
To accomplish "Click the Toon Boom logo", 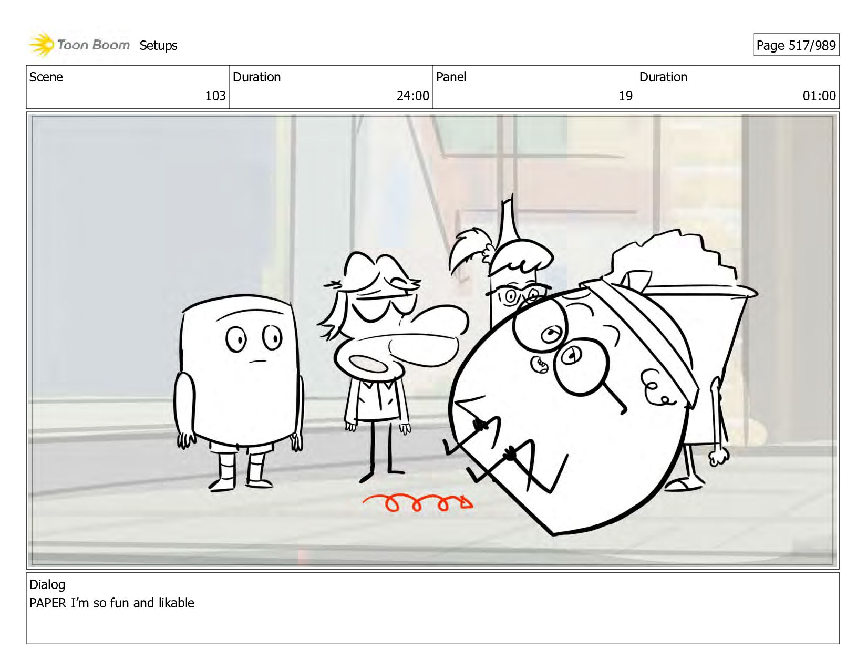I will click(79, 45).
